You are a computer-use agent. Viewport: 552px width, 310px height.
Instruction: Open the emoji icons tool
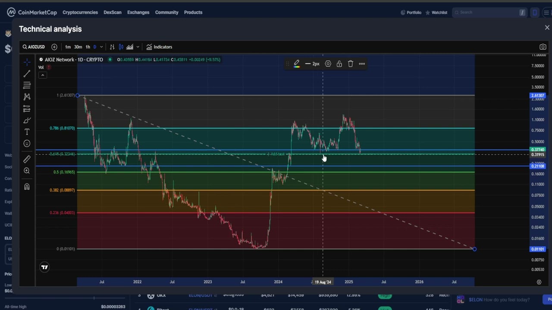27,143
